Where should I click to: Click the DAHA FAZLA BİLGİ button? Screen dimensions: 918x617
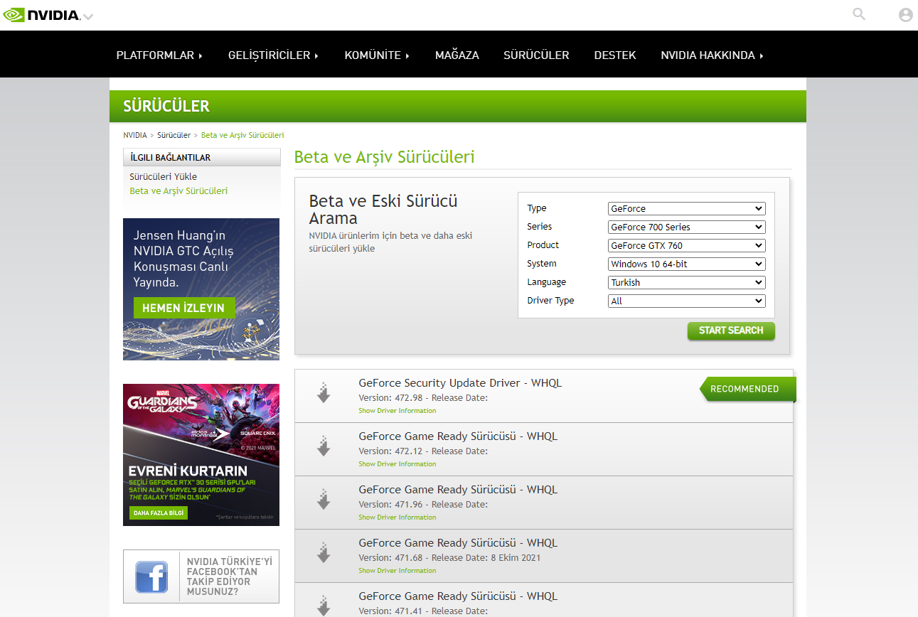(x=158, y=513)
